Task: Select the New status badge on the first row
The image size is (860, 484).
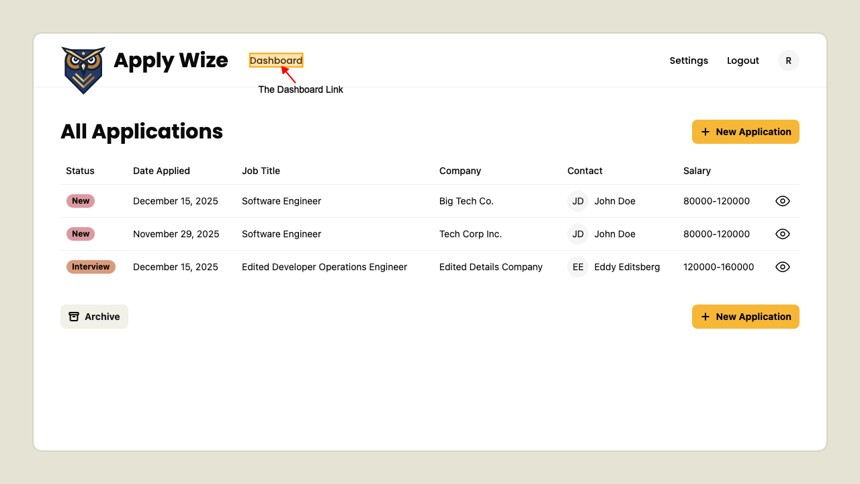Action: coord(80,200)
